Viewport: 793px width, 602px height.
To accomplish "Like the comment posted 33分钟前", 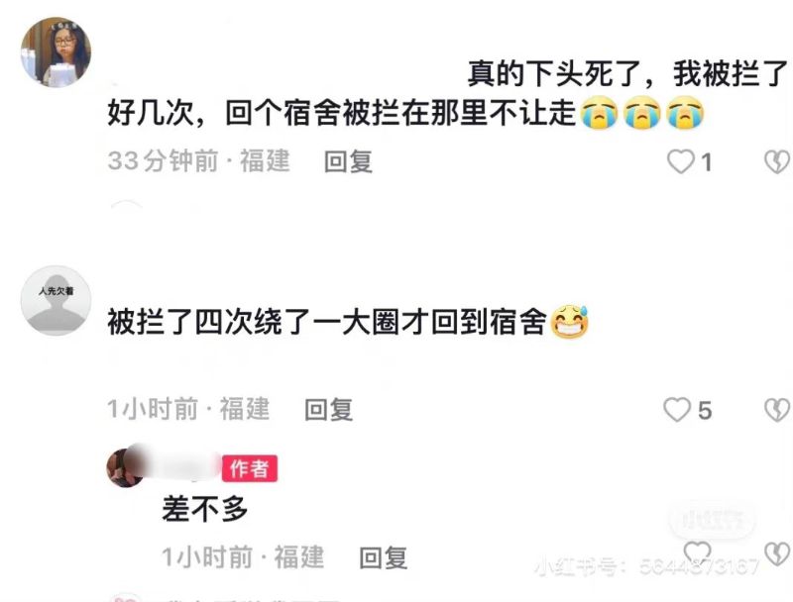I will pyautogui.click(x=681, y=161).
